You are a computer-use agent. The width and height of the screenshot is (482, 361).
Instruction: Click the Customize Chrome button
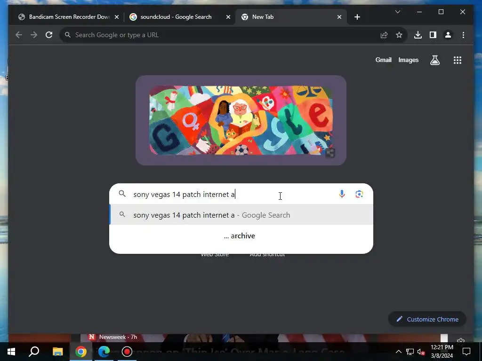click(x=427, y=319)
